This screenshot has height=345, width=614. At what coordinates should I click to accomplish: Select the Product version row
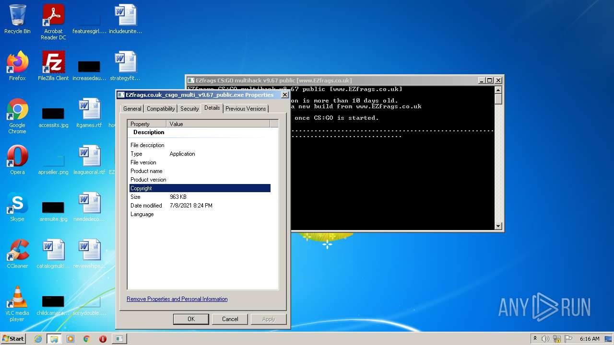200,180
